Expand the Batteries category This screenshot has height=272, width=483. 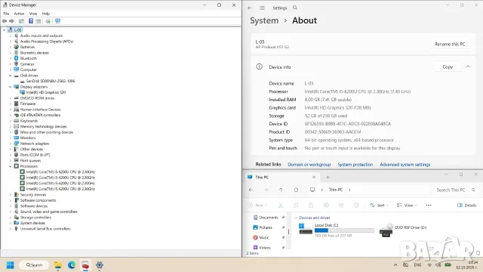coord(10,47)
